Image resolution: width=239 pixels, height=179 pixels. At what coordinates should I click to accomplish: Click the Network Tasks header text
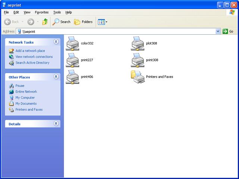[21, 42]
